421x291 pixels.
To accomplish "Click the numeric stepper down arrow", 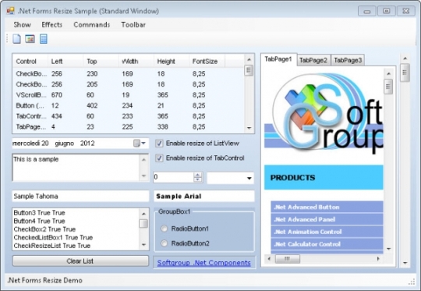I will click(197, 180).
